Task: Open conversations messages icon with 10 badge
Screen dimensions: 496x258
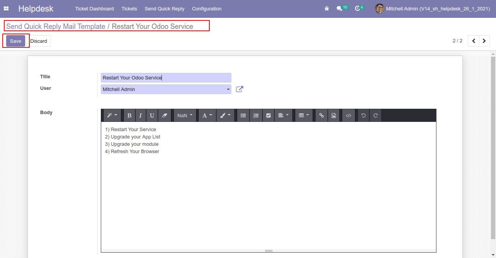Action: pyautogui.click(x=342, y=8)
